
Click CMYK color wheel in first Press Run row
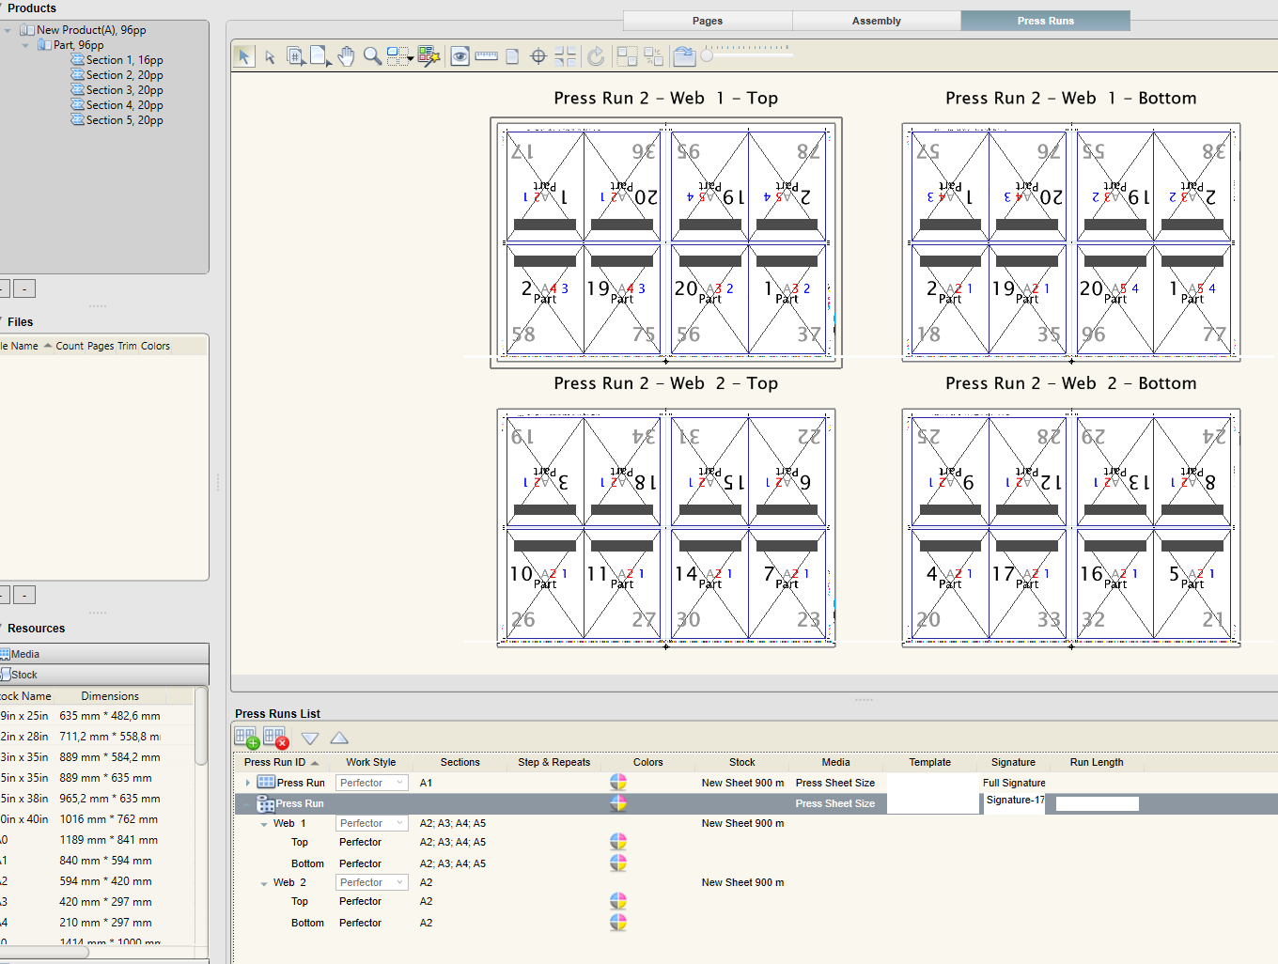tap(617, 782)
